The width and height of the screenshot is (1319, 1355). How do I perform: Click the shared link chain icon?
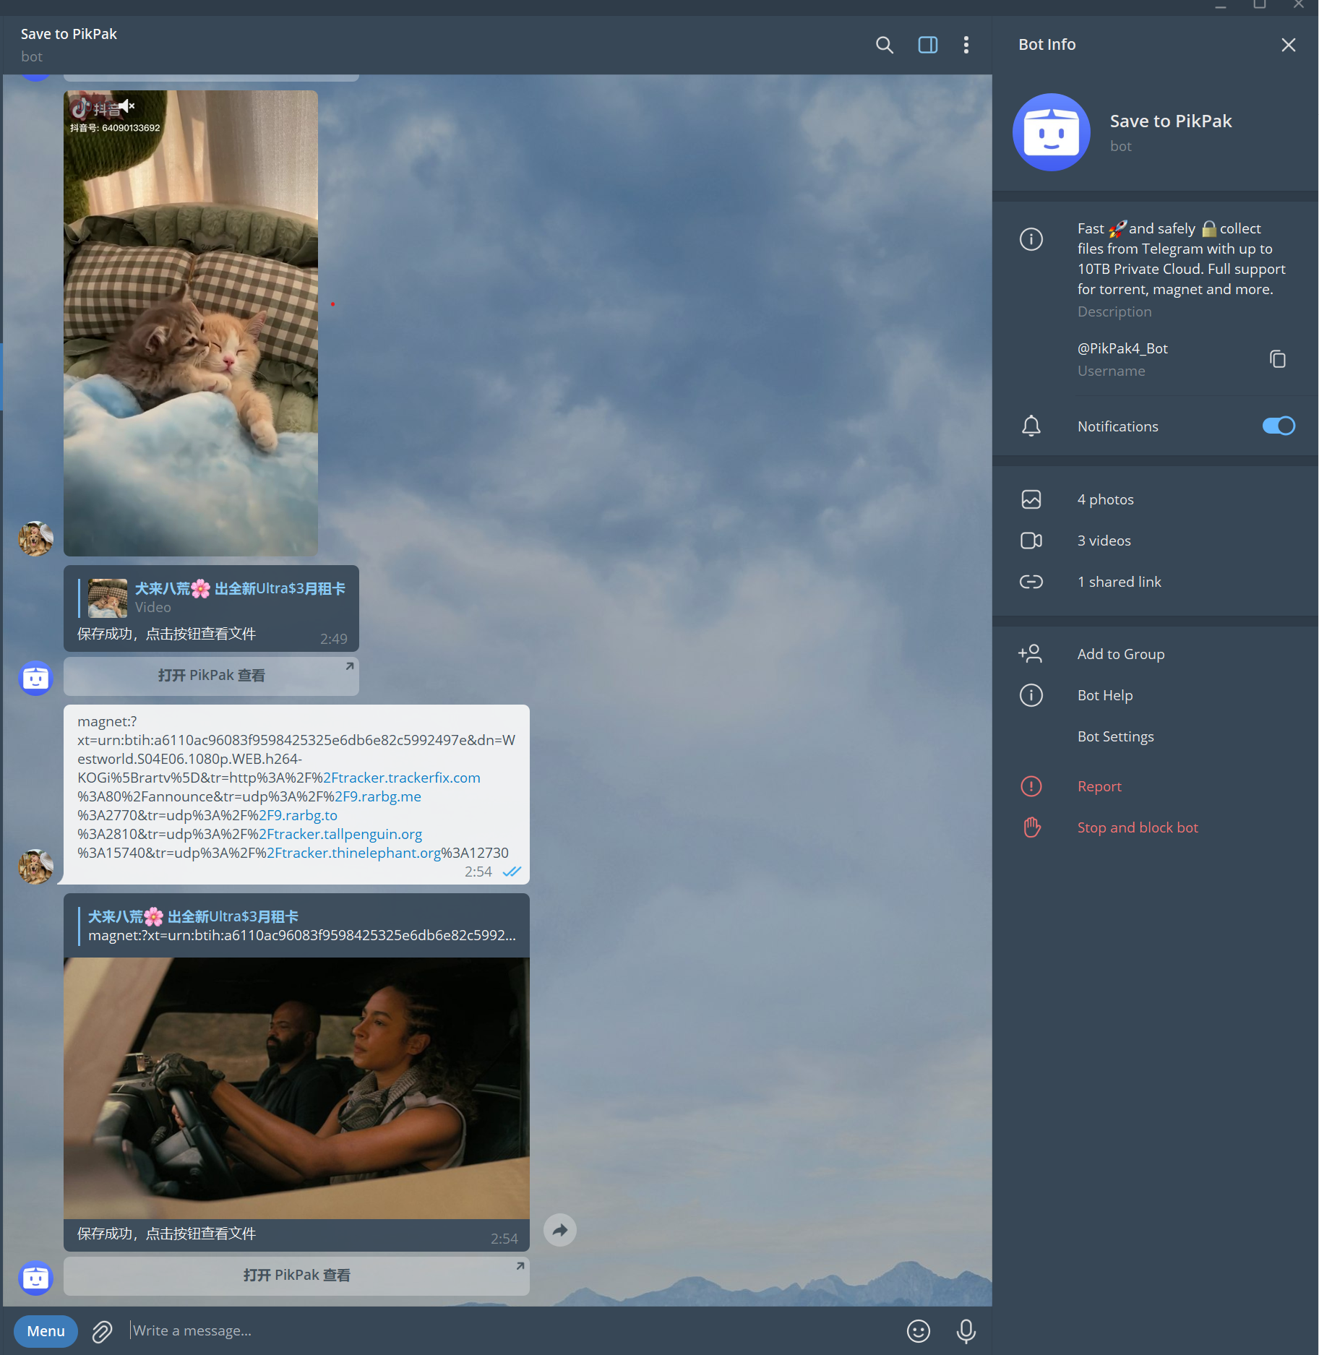1031,582
